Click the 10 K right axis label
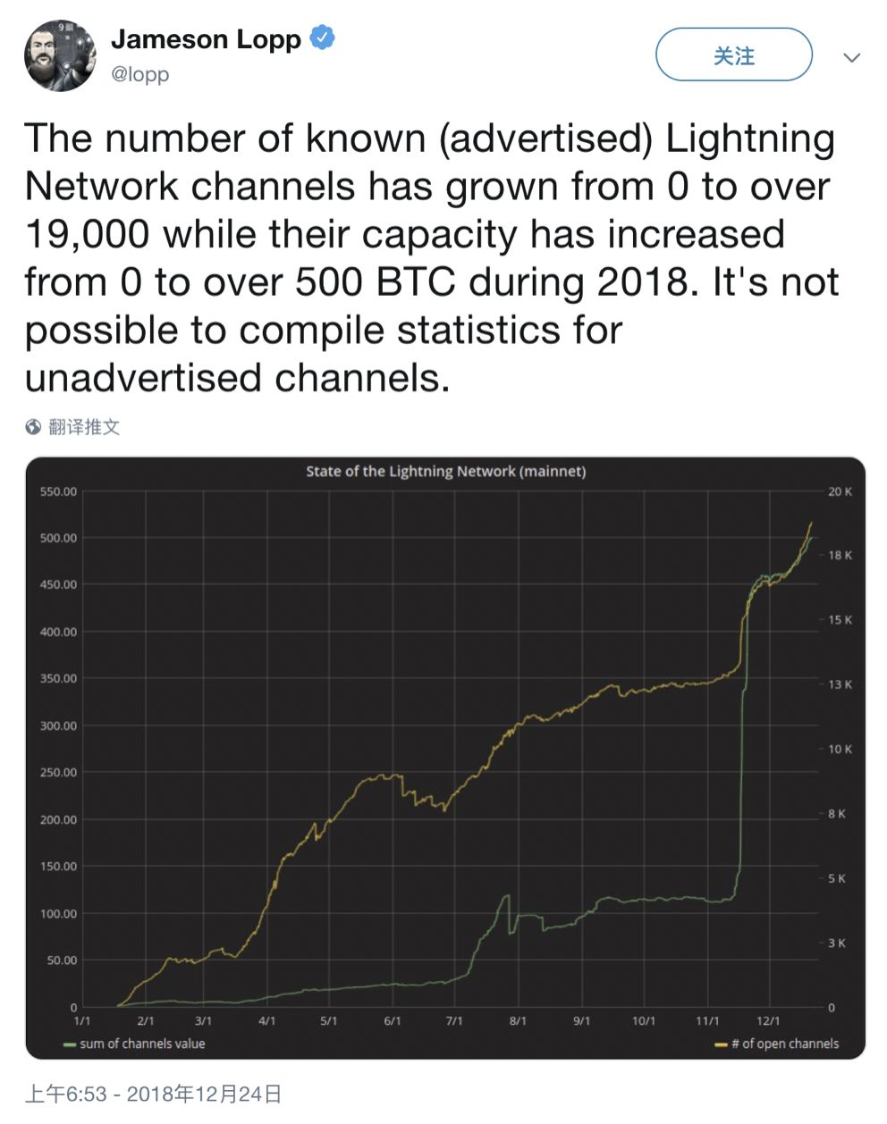This screenshot has height=1124, width=887. pos(840,749)
